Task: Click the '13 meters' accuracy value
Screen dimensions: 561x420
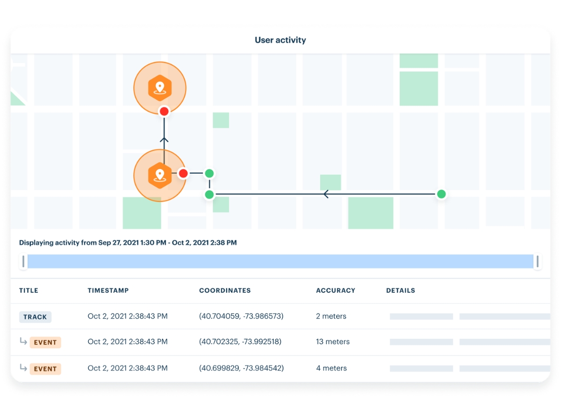Action: (333, 342)
